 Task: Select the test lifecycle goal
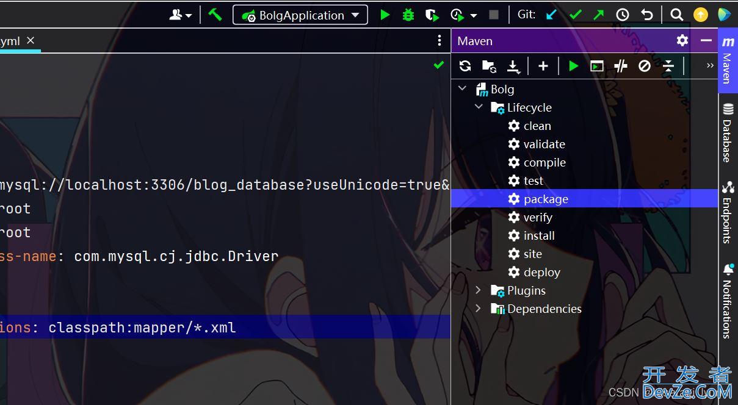(x=533, y=181)
